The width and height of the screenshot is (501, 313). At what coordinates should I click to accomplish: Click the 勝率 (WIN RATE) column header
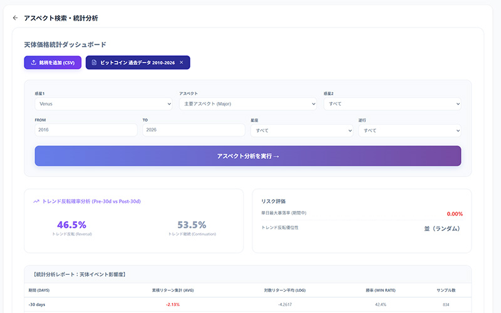381,290
